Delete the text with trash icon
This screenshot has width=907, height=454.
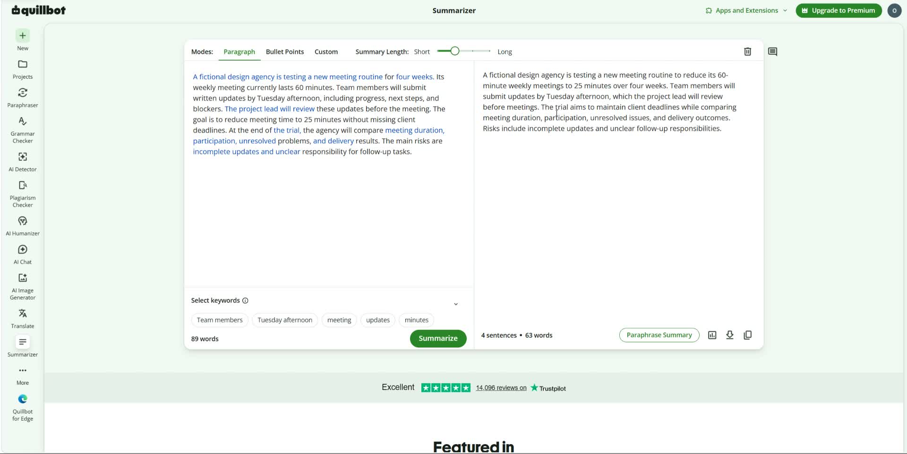tap(747, 51)
